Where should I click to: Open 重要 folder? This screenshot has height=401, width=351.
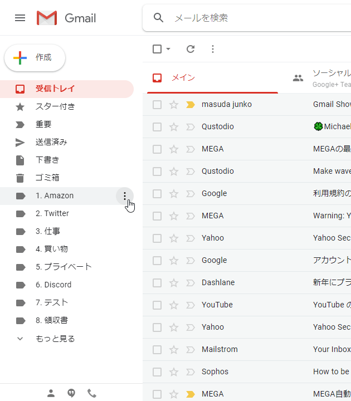(x=67, y=125)
